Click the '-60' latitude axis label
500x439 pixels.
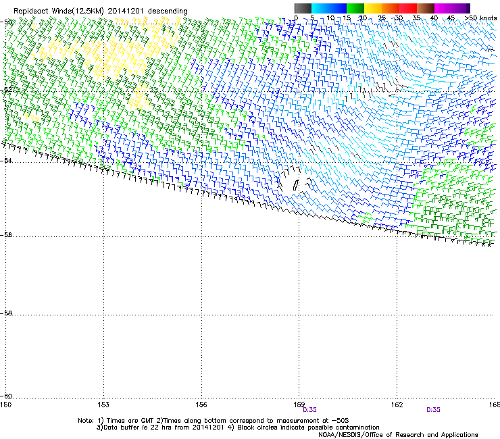(x=6, y=396)
